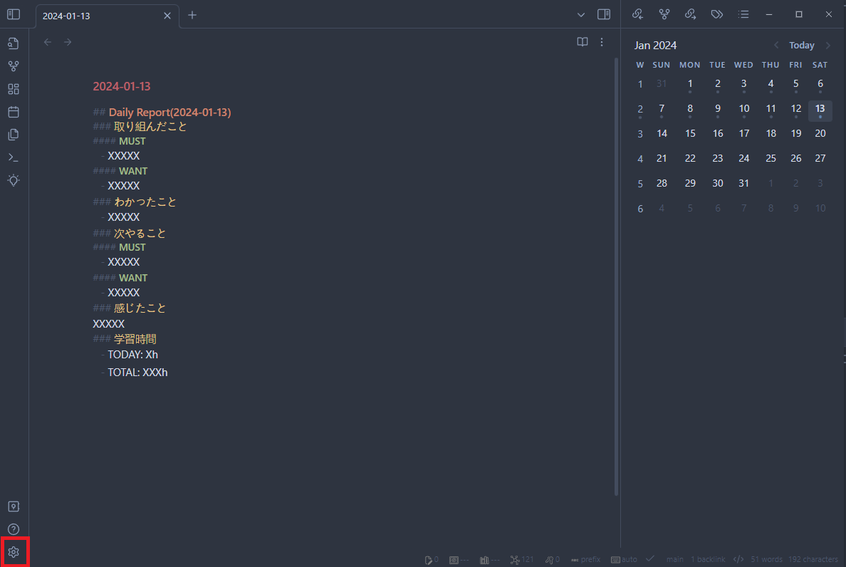Click the 学習時間 heading

(135, 339)
